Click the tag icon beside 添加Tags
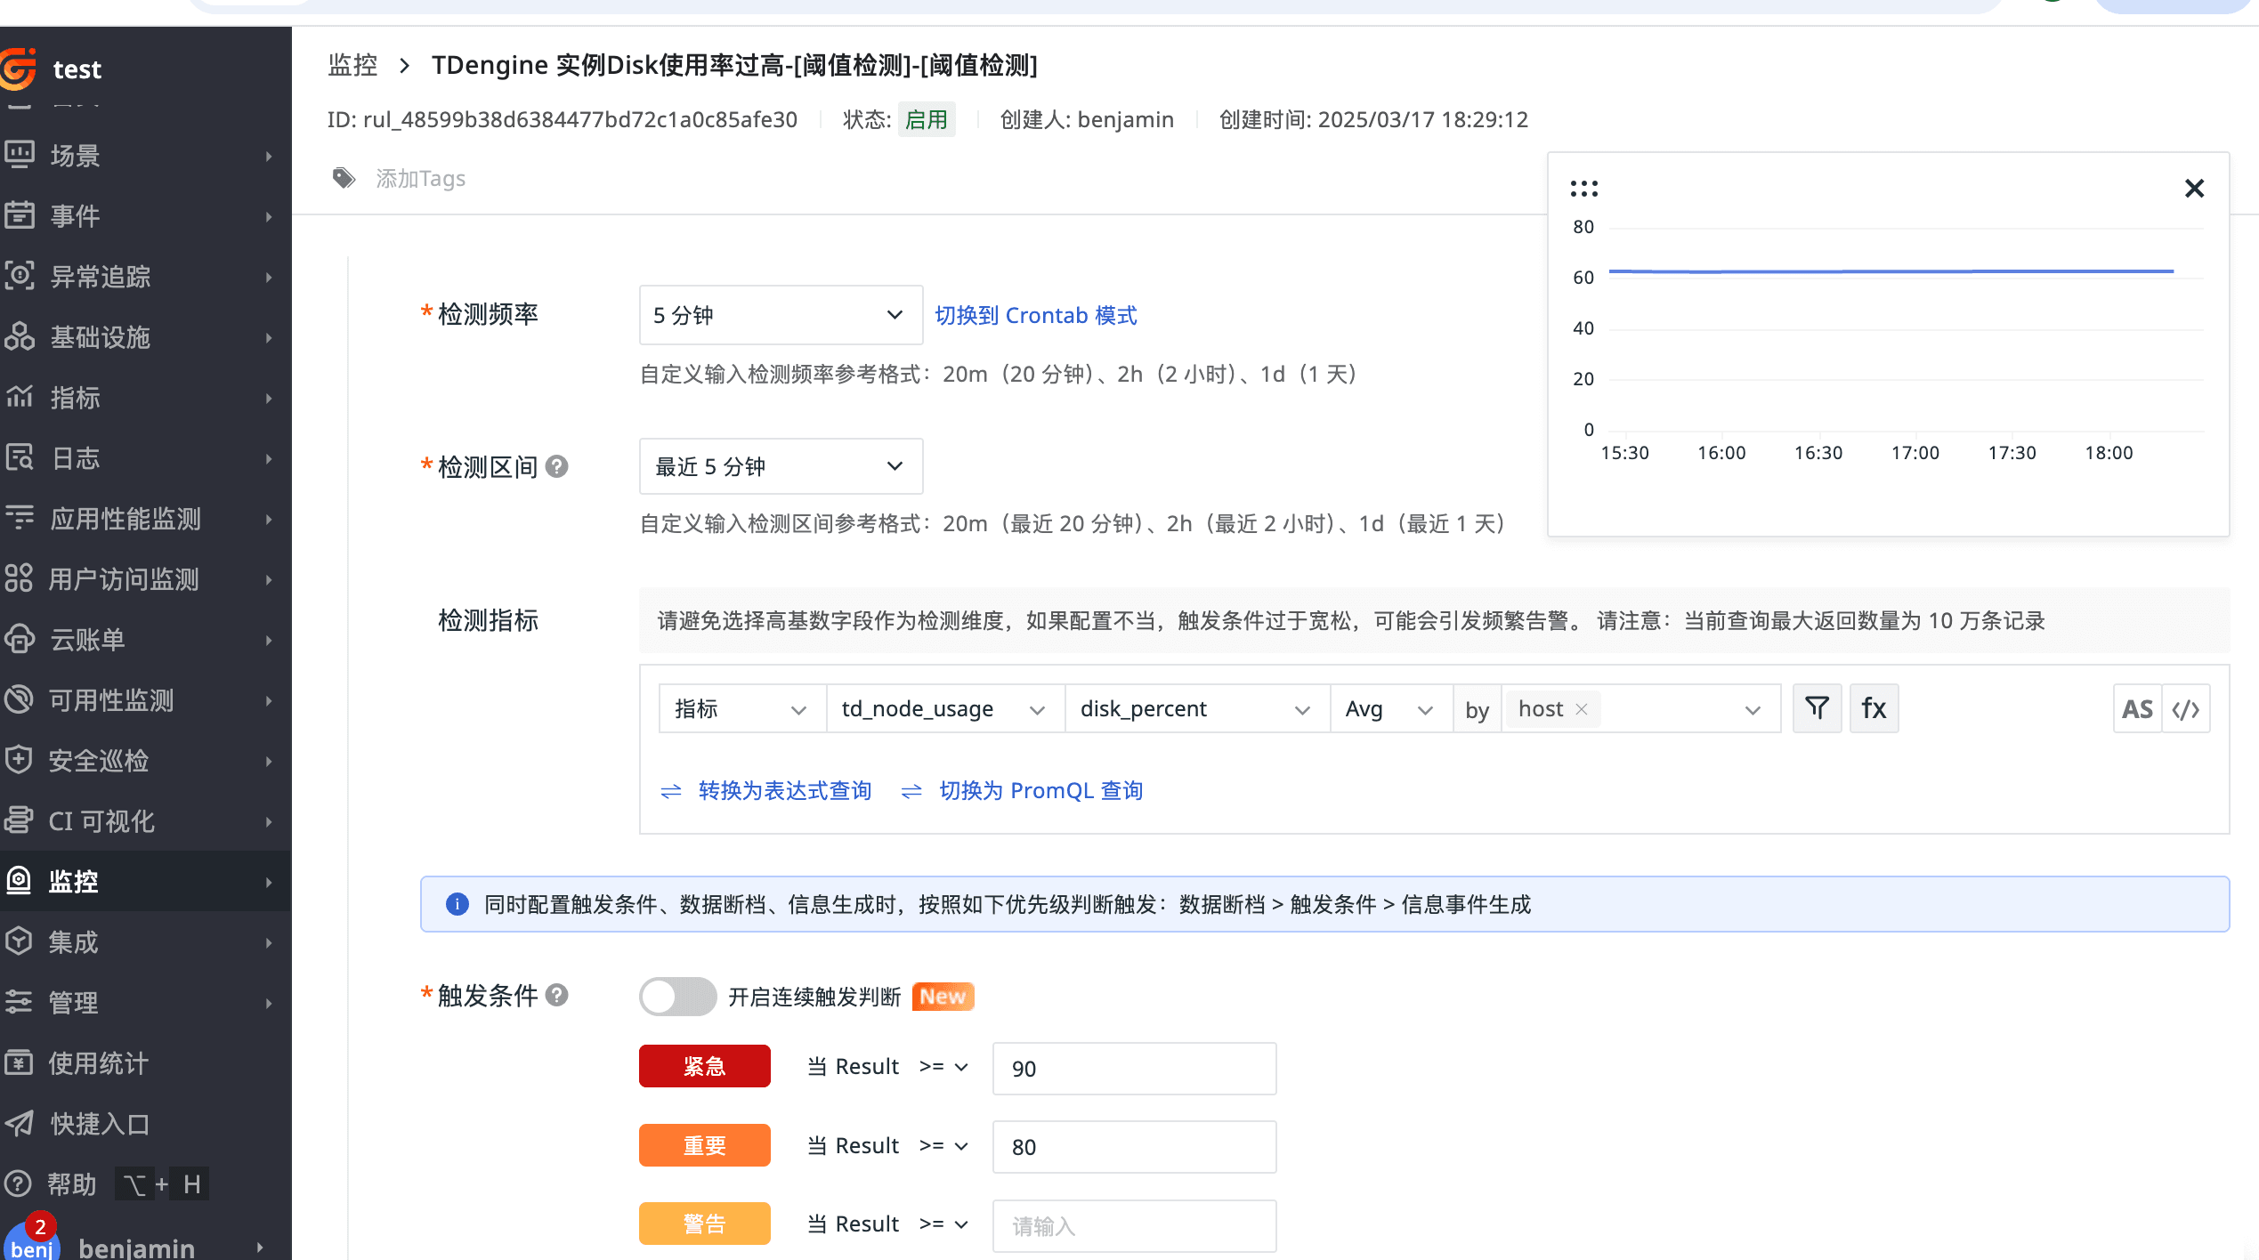Viewport: 2259px width, 1260px height. [x=344, y=178]
